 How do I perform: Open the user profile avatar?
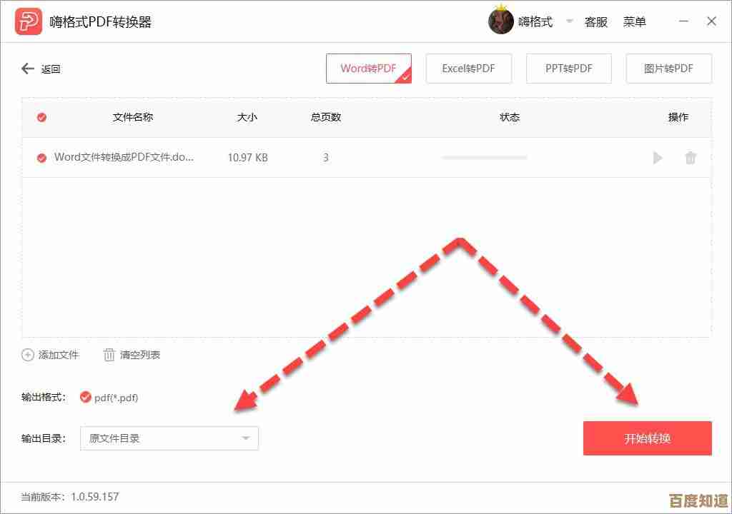[500, 21]
